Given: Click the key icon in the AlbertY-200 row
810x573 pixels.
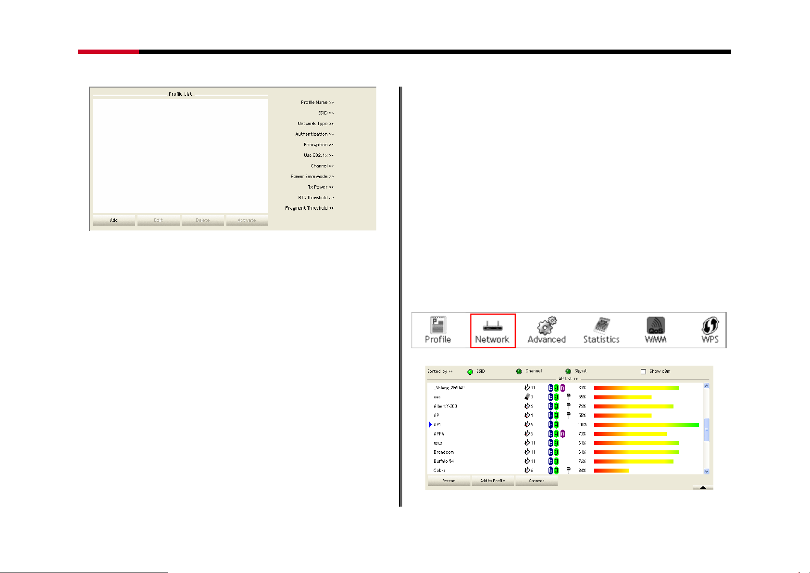Looking at the screenshot, I should (x=568, y=406).
